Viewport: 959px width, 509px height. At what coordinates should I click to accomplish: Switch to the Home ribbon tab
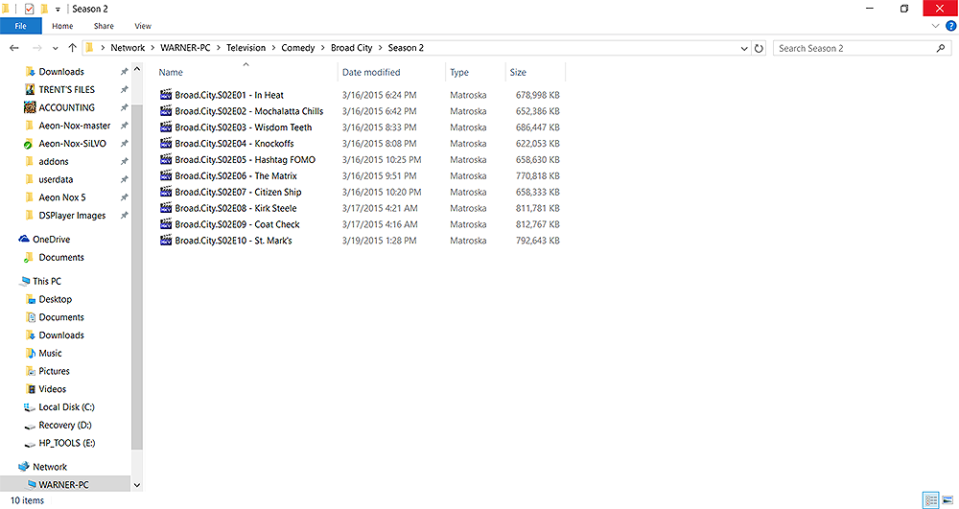tap(62, 26)
